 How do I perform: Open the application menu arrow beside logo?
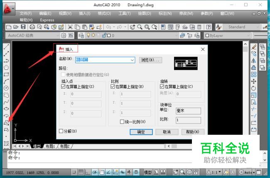pos(13,8)
